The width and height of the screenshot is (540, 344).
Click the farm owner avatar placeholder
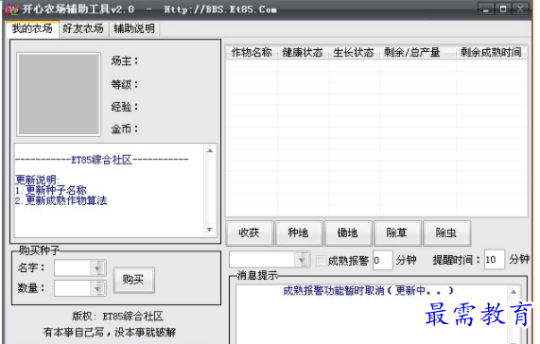[x=59, y=95]
